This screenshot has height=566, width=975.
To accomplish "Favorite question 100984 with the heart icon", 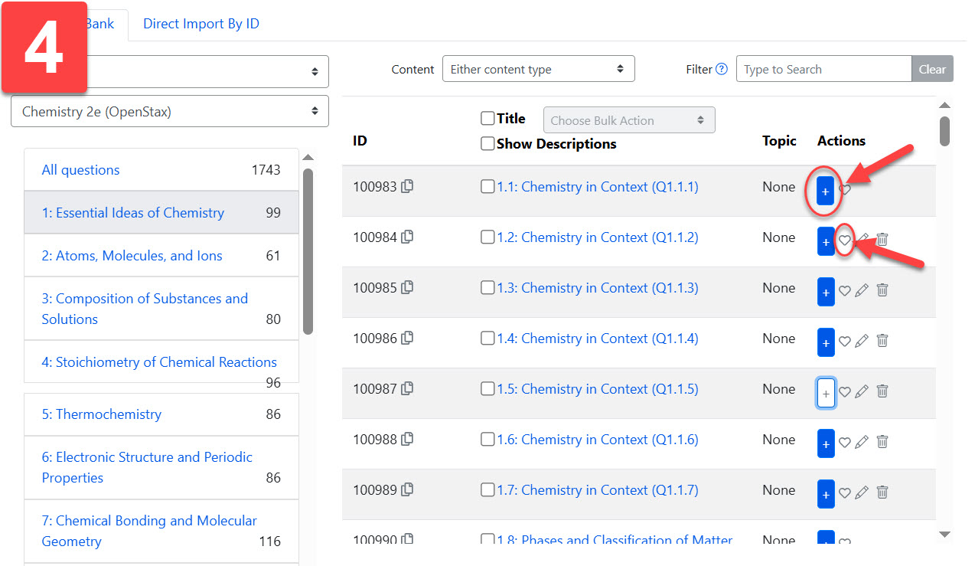I will point(844,240).
